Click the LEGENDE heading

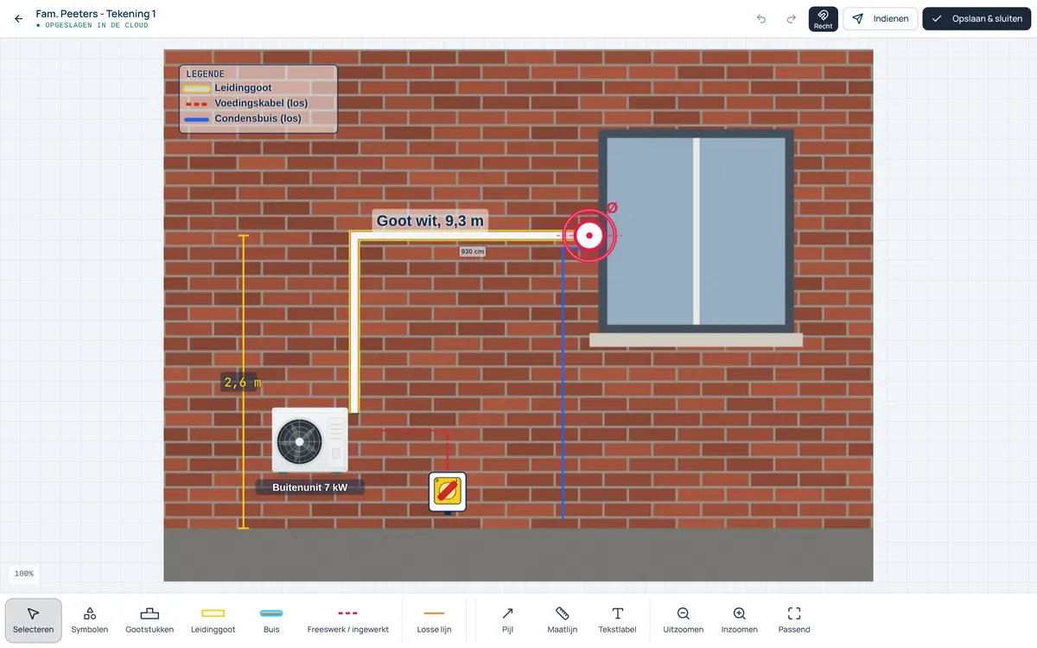pos(206,74)
